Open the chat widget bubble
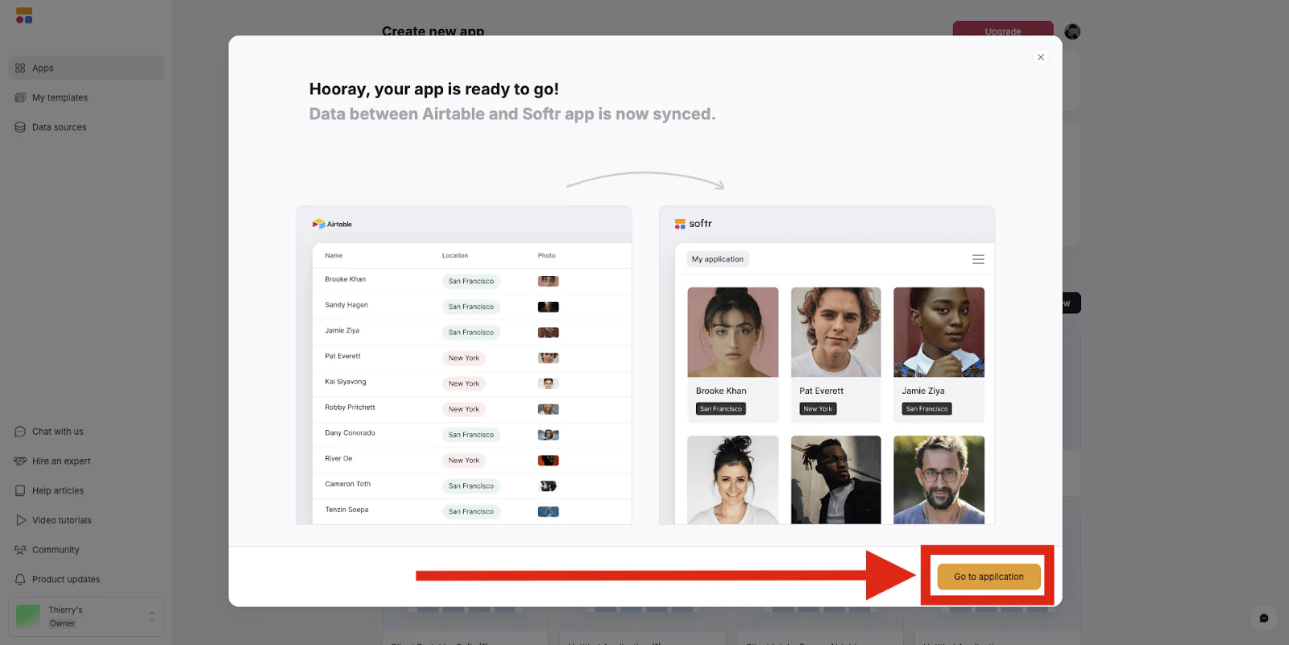 pyautogui.click(x=1264, y=618)
